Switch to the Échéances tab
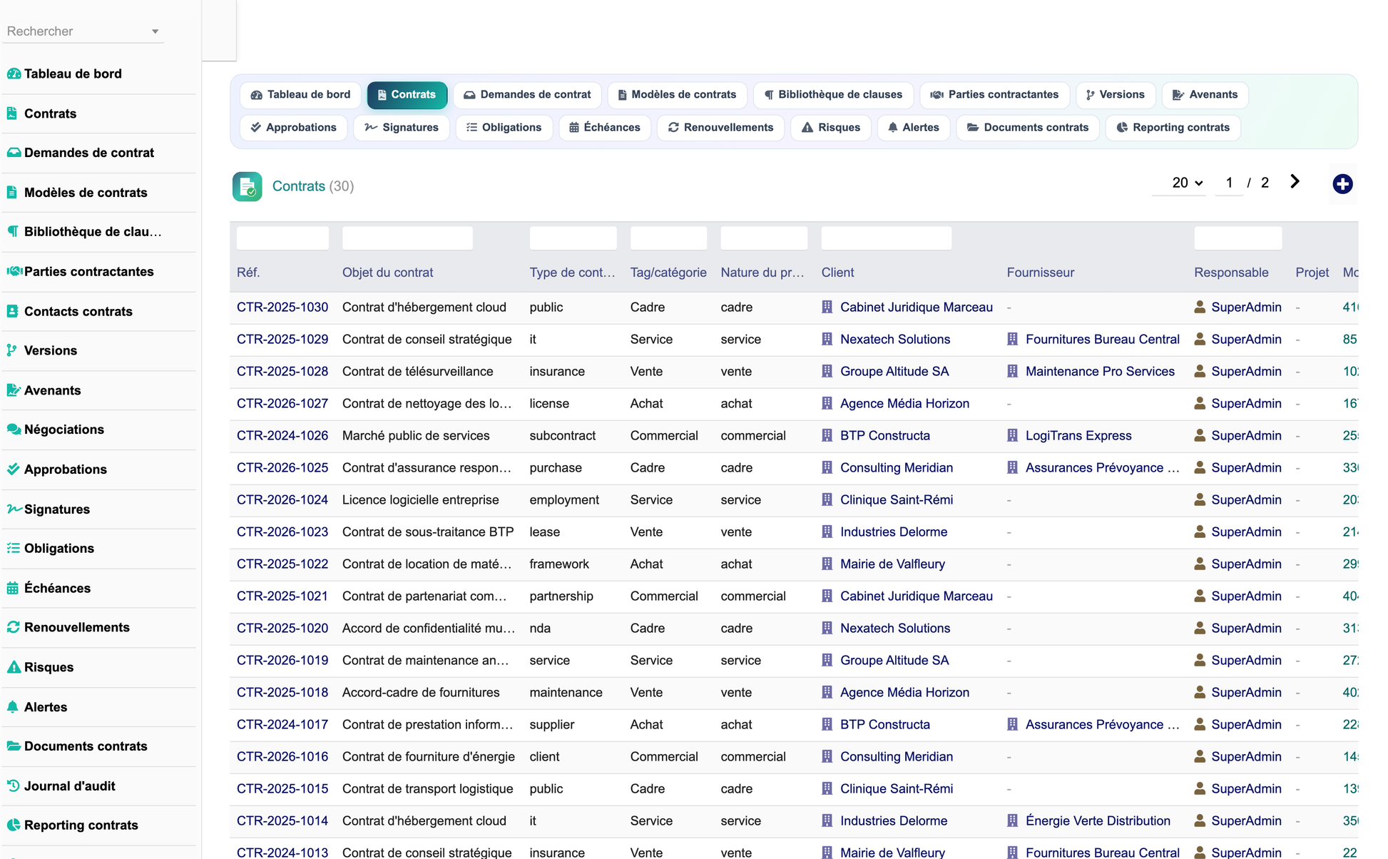The image size is (1388, 859). 605,127
